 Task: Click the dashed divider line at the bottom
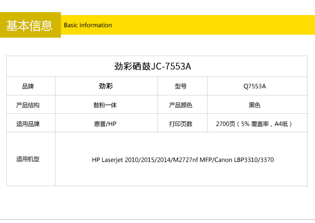coord(157,219)
